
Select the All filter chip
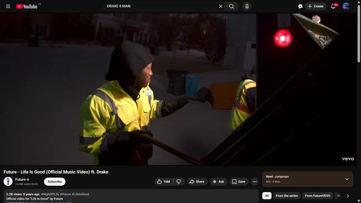pyautogui.click(x=267, y=196)
